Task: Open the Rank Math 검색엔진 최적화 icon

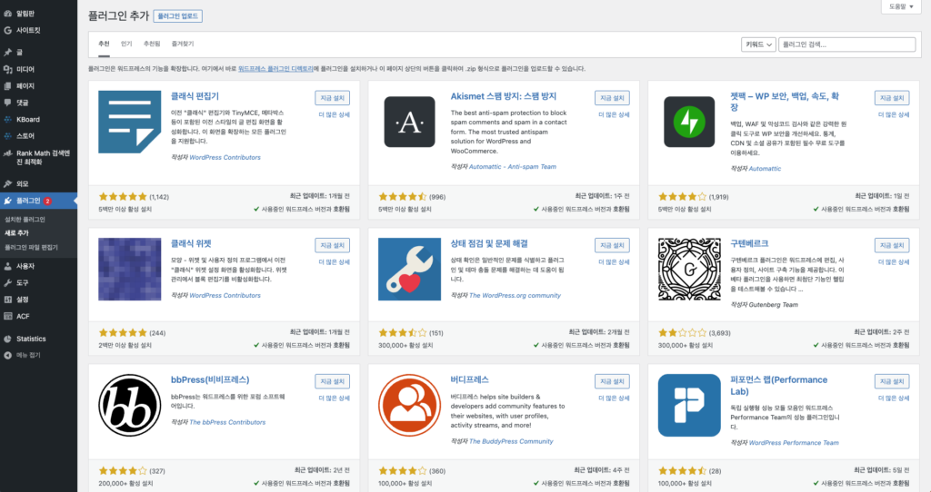Action: pos(7,153)
